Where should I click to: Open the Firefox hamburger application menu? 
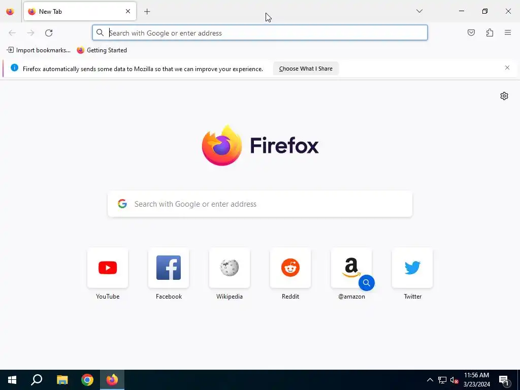click(x=508, y=32)
